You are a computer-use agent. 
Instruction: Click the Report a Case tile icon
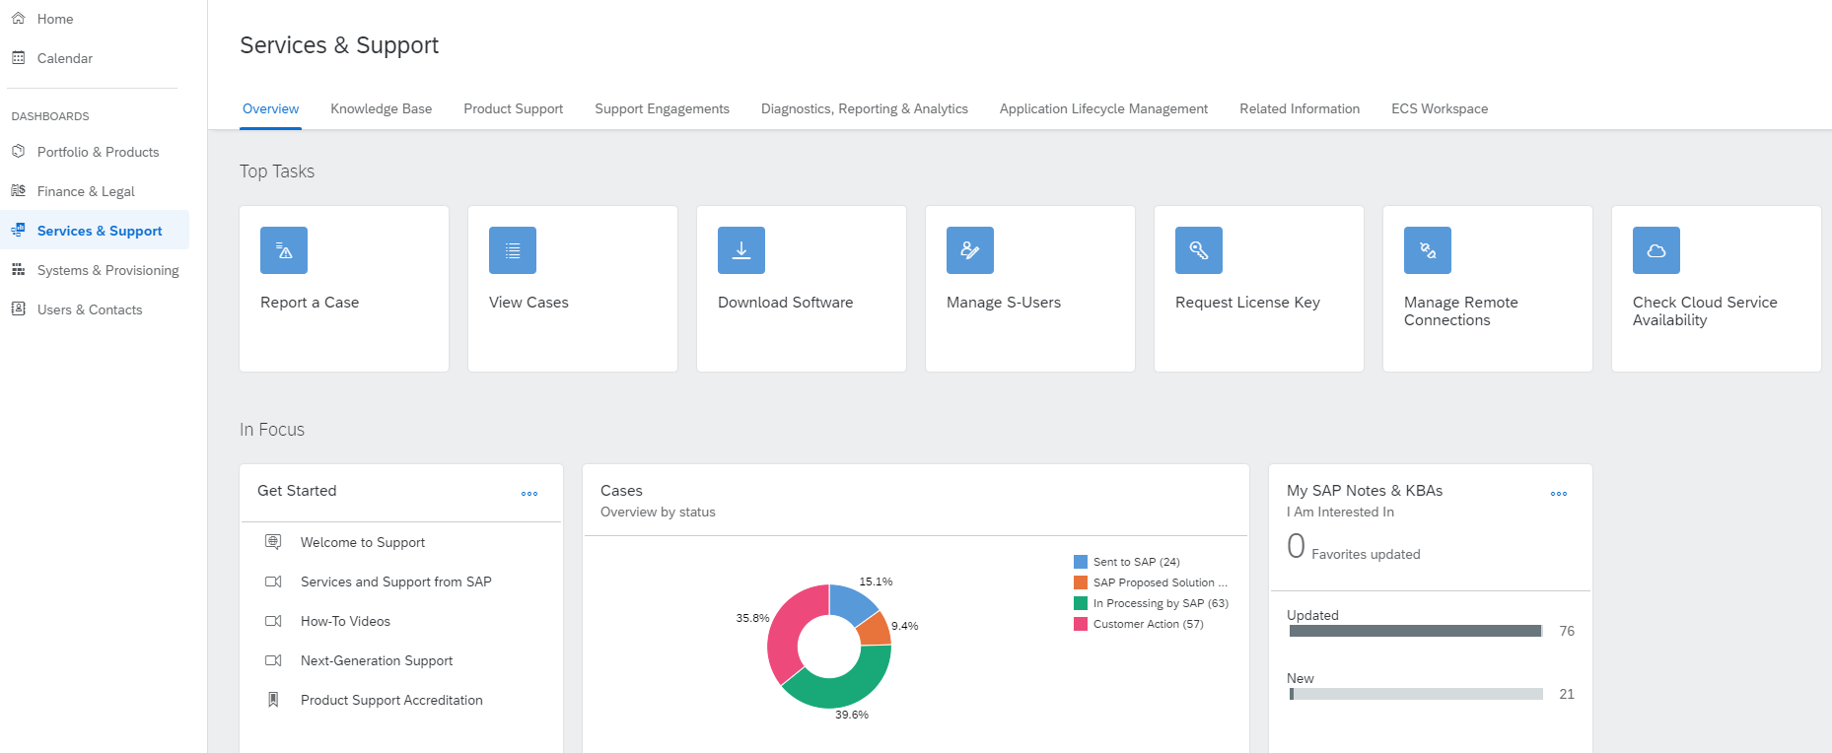pos(284,250)
